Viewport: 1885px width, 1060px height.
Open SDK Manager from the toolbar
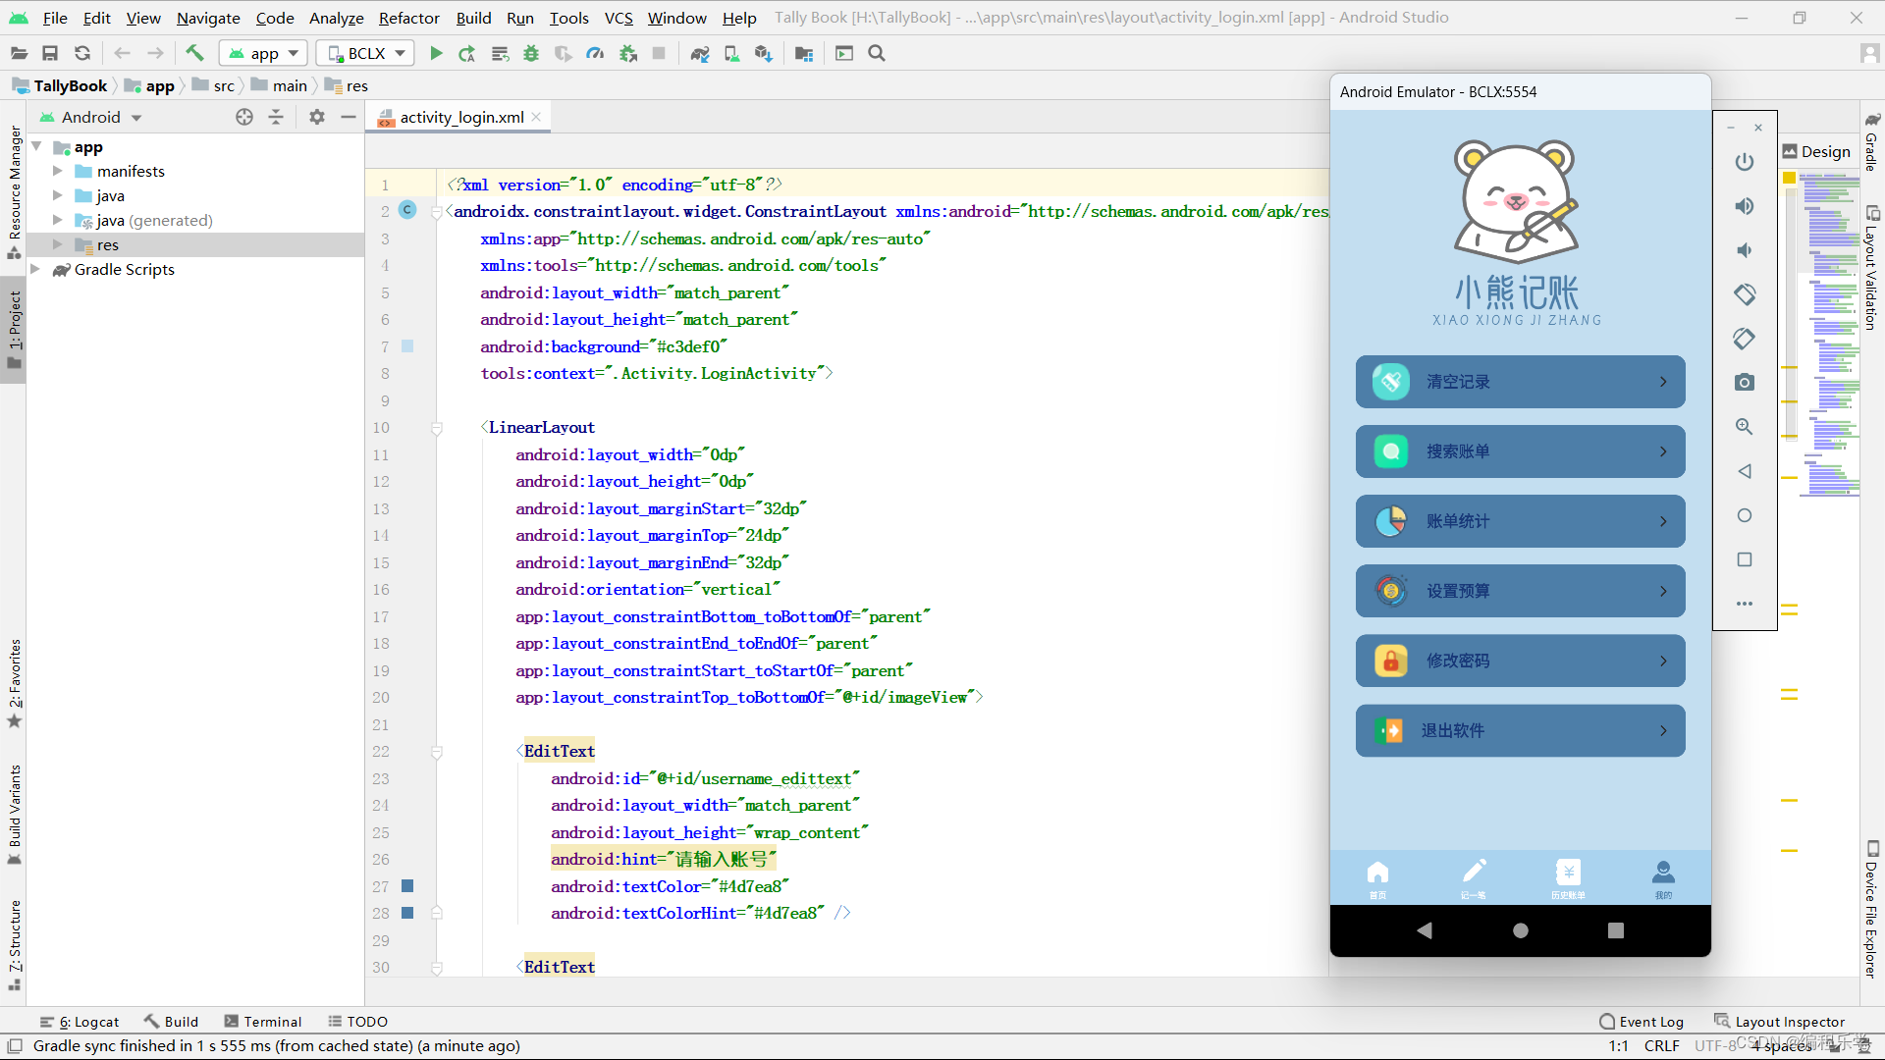[764, 53]
